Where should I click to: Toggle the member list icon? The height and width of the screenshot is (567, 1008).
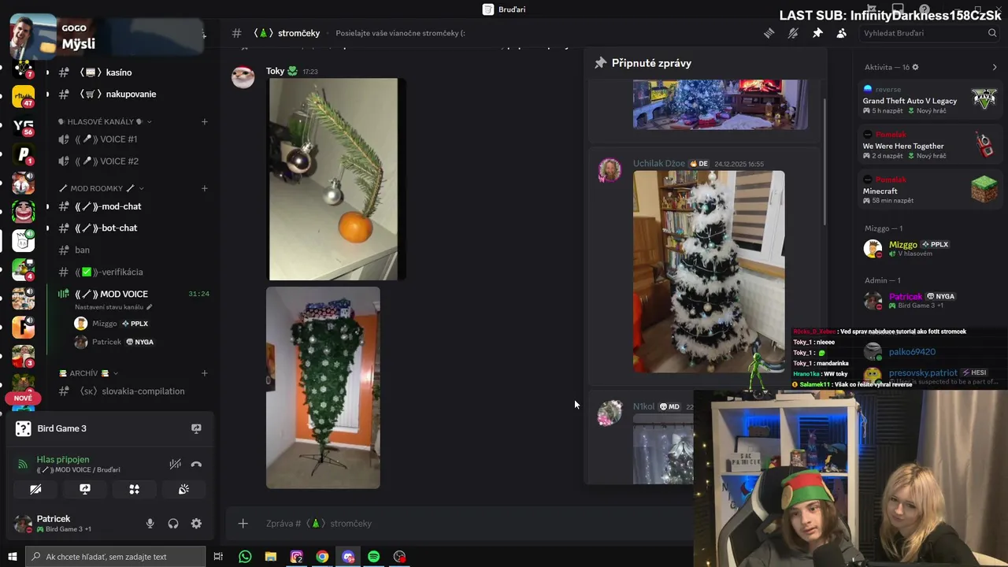[842, 33]
